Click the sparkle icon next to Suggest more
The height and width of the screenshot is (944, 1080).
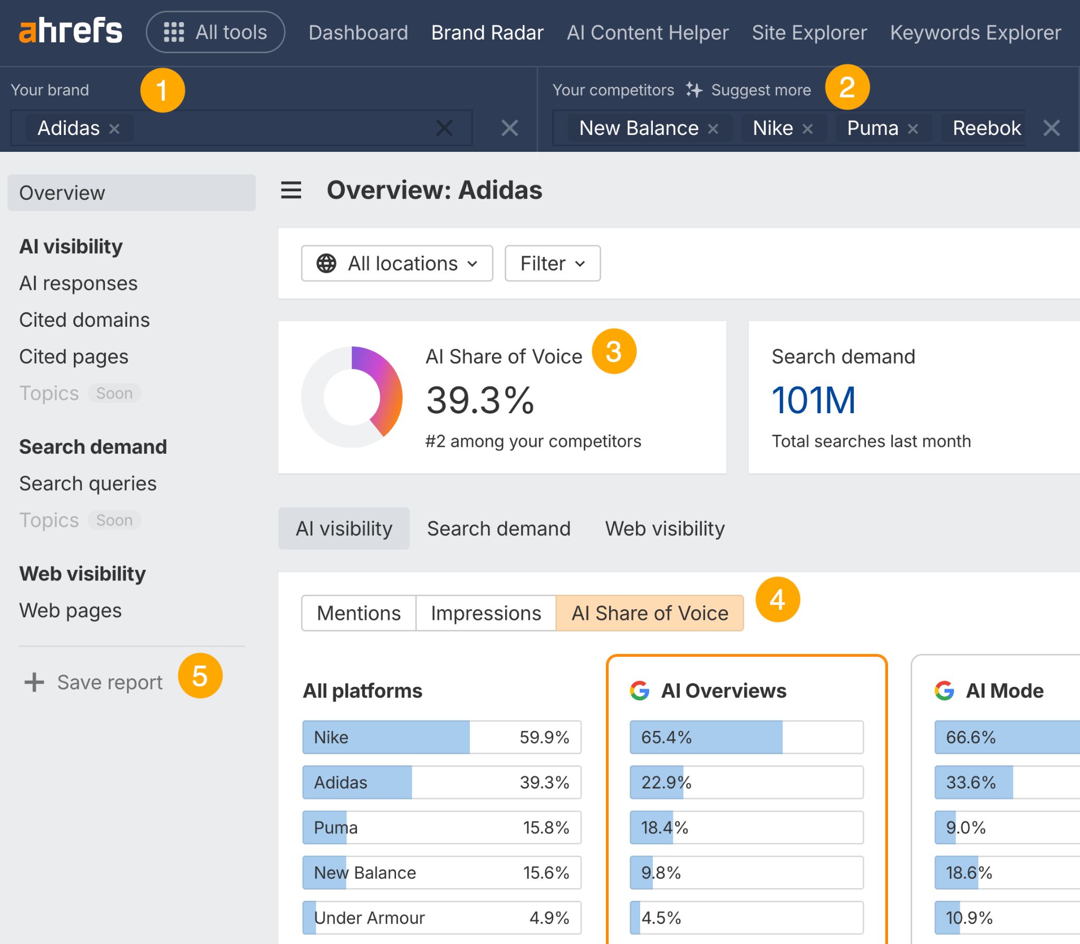click(x=693, y=90)
